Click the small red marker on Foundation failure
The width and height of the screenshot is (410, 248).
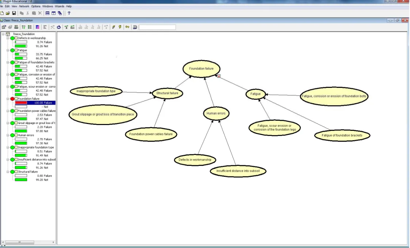tap(219, 76)
